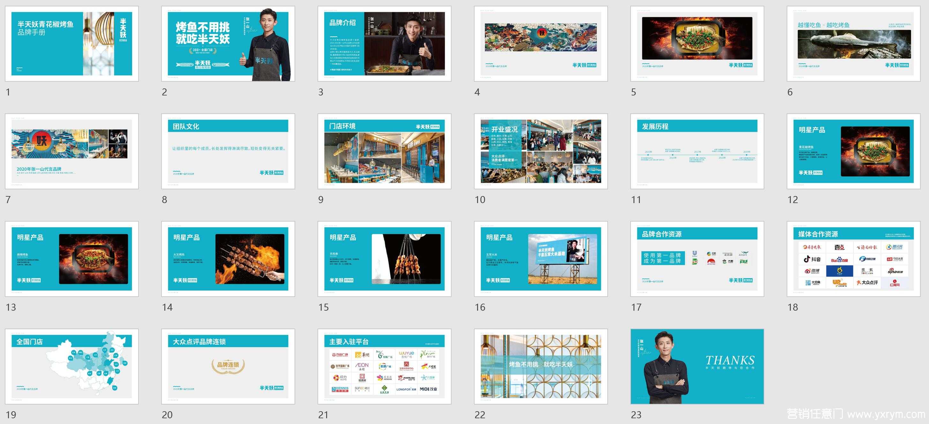The width and height of the screenshot is (929, 424).
Task: Click slide number label 23
Action: click(x=636, y=415)
